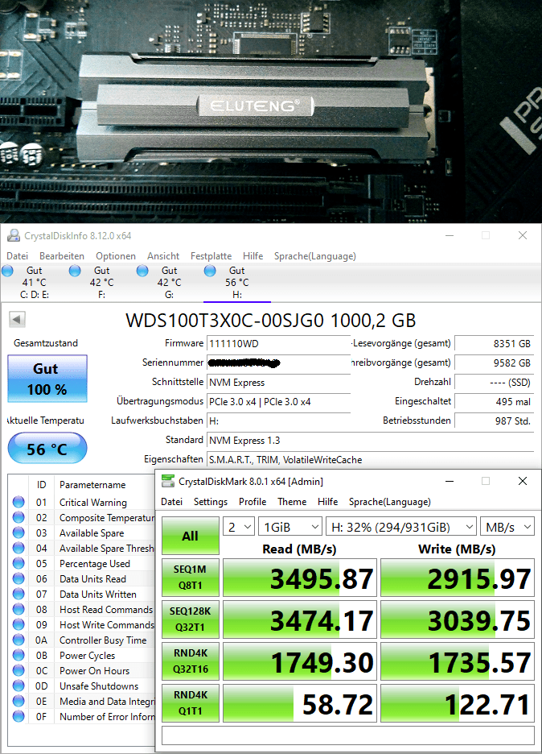542x754 pixels.
Task: Click the status orb for Data Units Read
Action: tap(18, 578)
